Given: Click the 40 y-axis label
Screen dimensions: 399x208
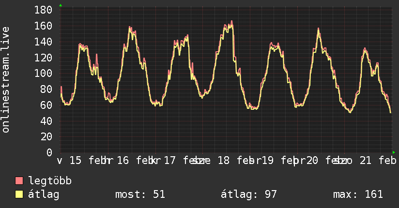Looking at the screenshot, I should 46,121.
